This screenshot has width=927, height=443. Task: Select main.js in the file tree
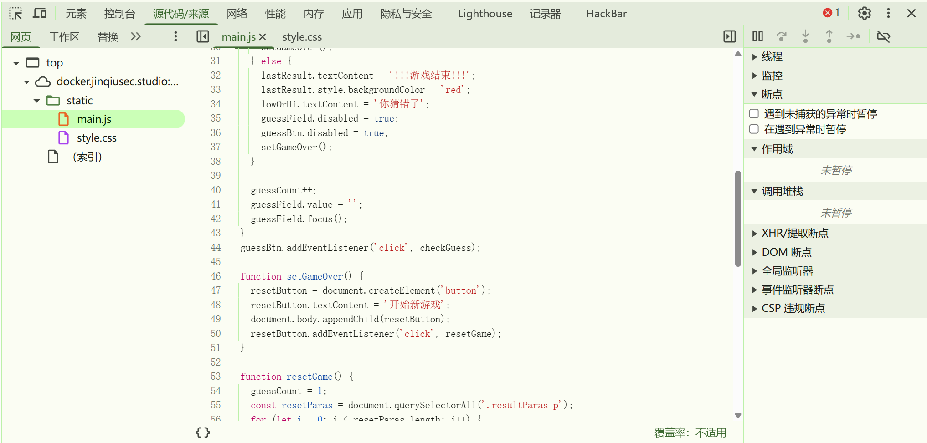[x=94, y=119]
